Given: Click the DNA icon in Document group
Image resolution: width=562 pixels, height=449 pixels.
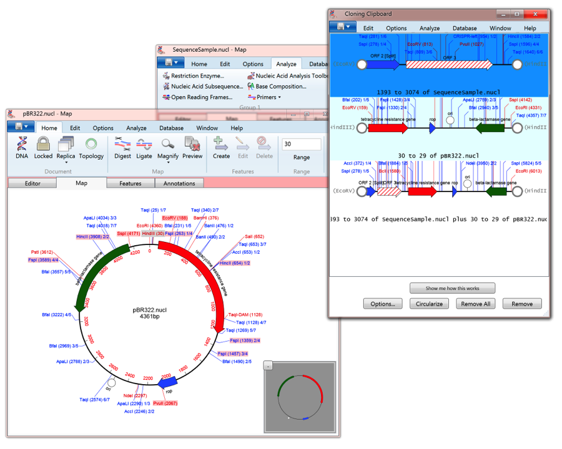Looking at the screenshot, I should (x=22, y=148).
